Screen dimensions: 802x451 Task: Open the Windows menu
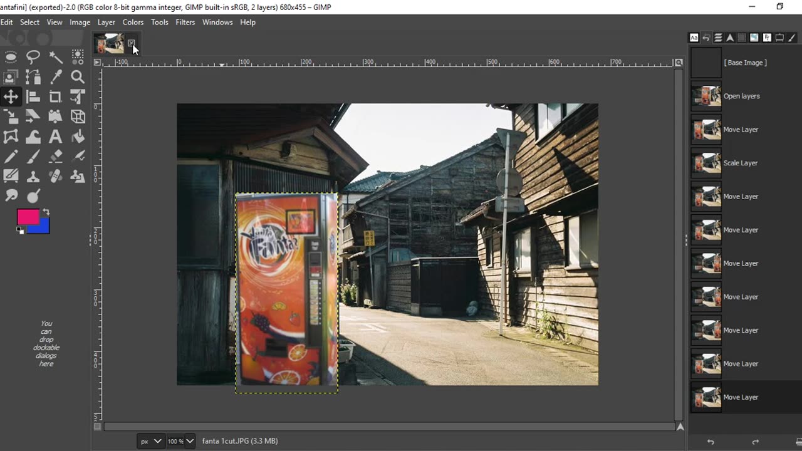[x=217, y=22]
